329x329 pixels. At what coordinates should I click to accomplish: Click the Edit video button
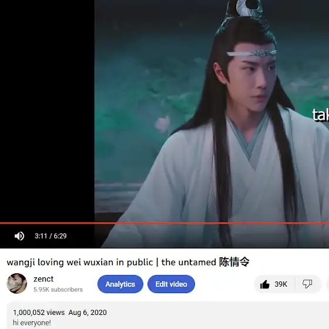click(x=171, y=284)
